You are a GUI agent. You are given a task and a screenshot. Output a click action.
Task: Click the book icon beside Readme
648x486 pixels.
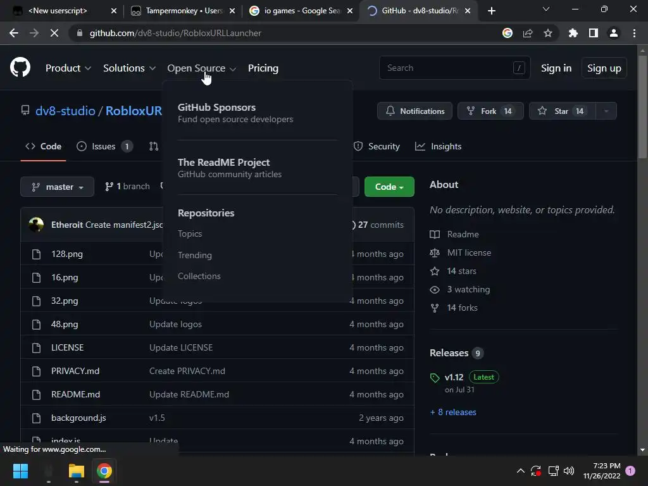435,234
